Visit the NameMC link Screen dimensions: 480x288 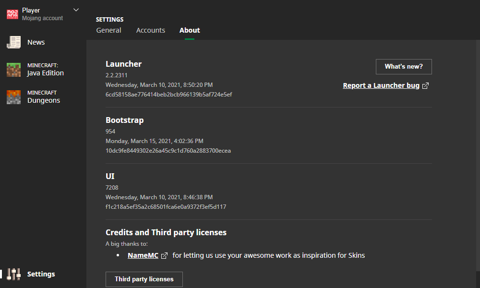[x=143, y=255]
